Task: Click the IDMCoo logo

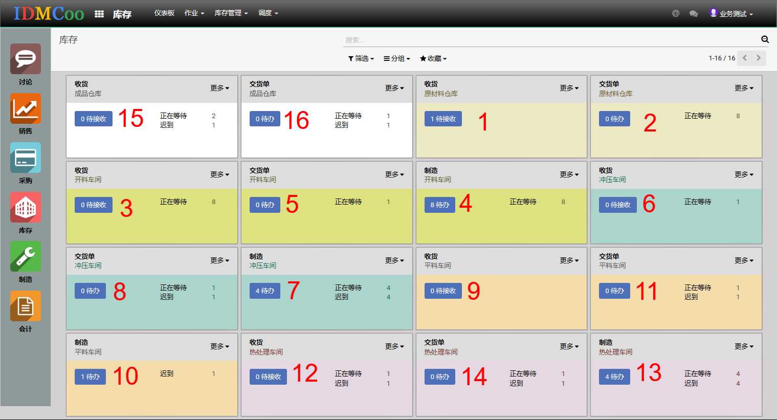Action: (x=49, y=13)
